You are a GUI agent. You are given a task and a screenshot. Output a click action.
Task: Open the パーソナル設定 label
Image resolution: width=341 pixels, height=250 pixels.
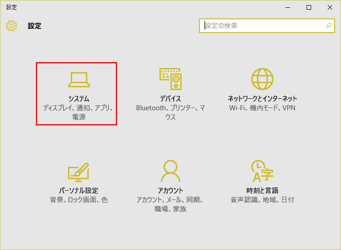point(79,191)
